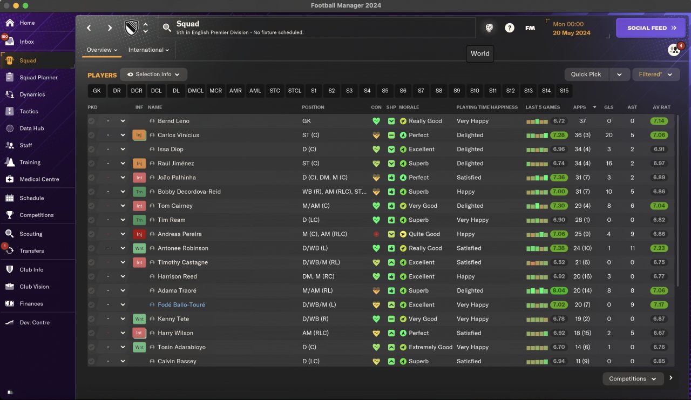Image resolution: width=691 pixels, height=400 pixels.
Task: Toggle pick checkmark for Raúl Jiménez
Action: tap(91, 164)
